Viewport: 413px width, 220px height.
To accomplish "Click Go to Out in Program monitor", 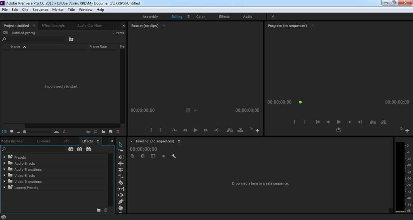I will click(360, 122).
